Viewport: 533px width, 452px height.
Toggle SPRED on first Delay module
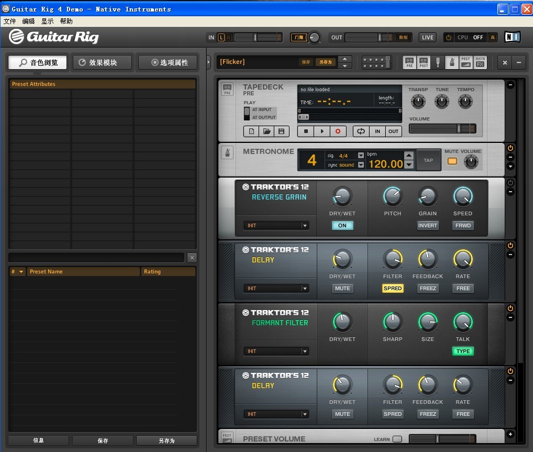pyautogui.click(x=393, y=289)
